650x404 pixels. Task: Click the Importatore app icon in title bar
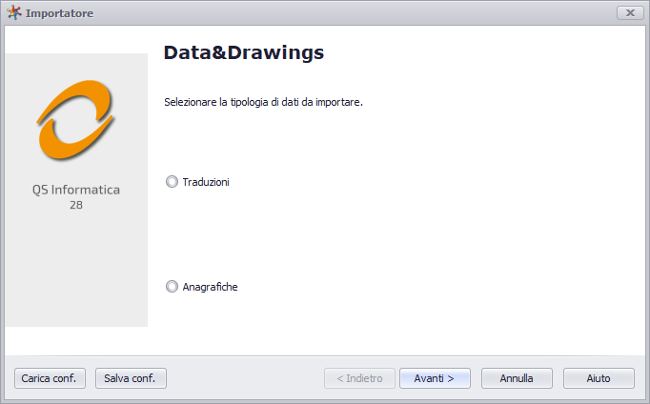[x=13, y=12]
